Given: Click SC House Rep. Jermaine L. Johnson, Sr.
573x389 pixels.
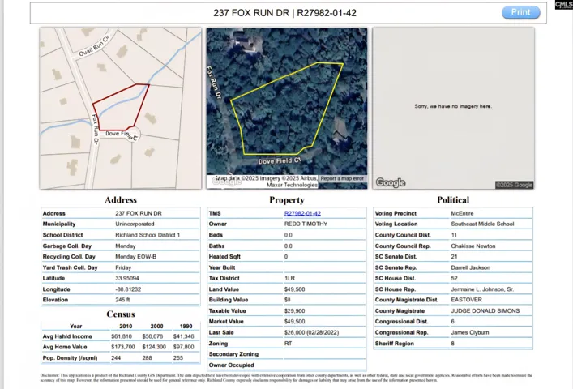Looking at the screenshot, I should pyautogui.click(x=482, y=289).
